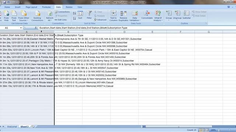The width and height of the screenshot is (236, 132).
Task: Select column E header
Action: tap(152, 32)
